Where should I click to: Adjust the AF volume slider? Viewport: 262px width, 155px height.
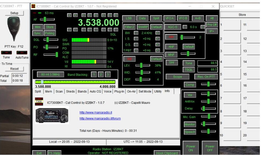pyautogui.click(x=45, y=19)
